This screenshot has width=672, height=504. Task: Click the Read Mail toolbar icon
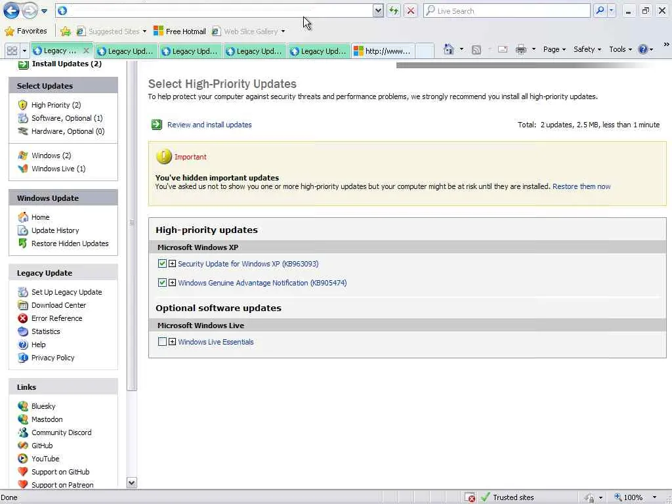503,50
